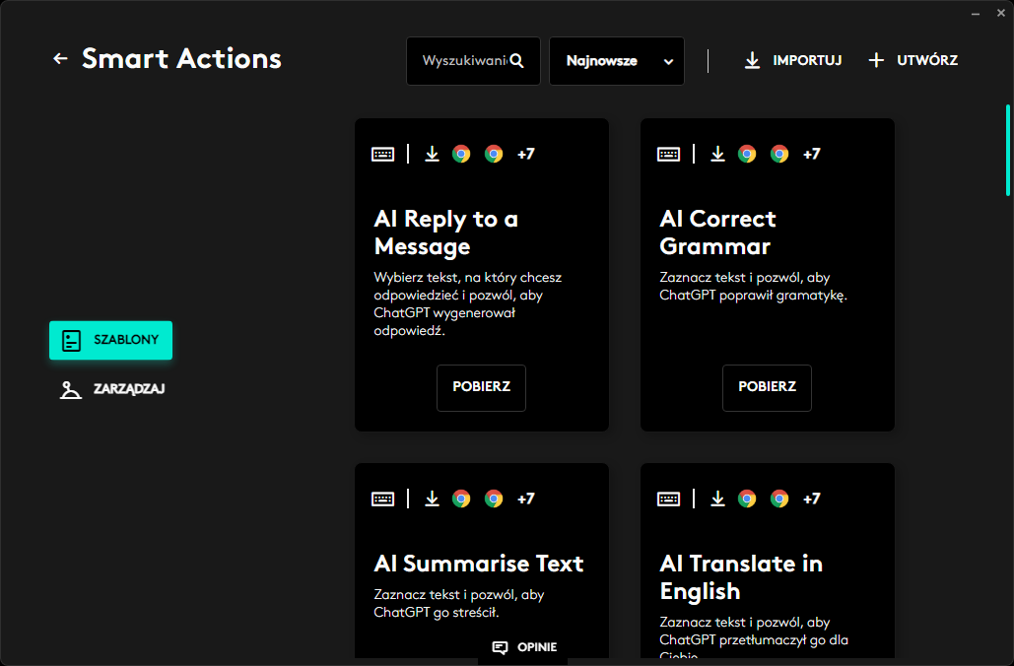This screenshot has width=1014, height=666.
Task: Minimize the Smart Actions window
Action: click(976, 14)
